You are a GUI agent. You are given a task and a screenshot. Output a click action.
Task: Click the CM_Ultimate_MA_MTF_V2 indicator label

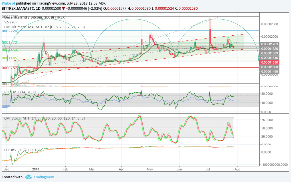45,27
